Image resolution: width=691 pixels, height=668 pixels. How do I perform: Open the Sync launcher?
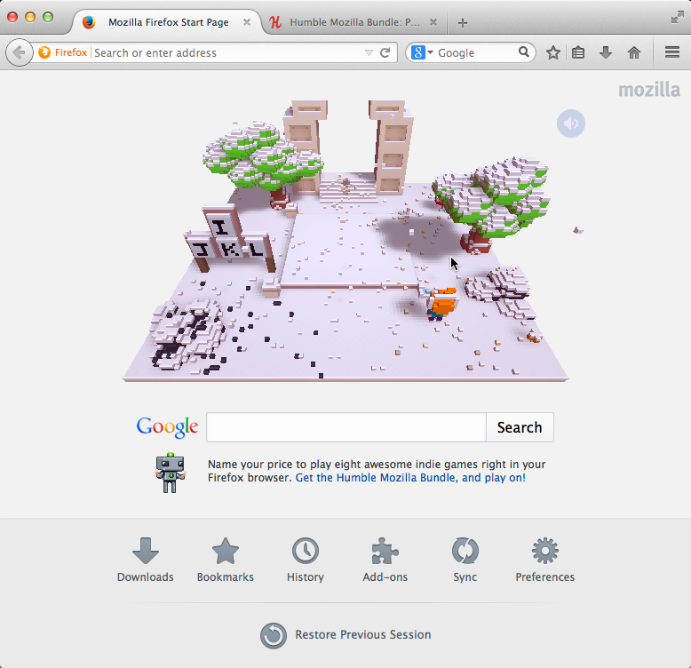465,560
